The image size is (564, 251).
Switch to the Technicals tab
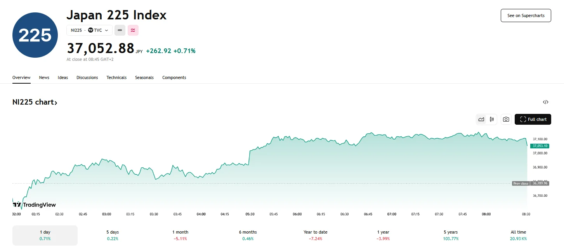[x=116, y=77]
